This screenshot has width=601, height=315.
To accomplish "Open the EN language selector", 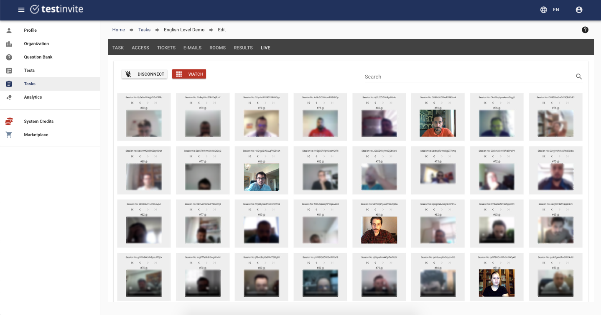I will click(556, 10).
